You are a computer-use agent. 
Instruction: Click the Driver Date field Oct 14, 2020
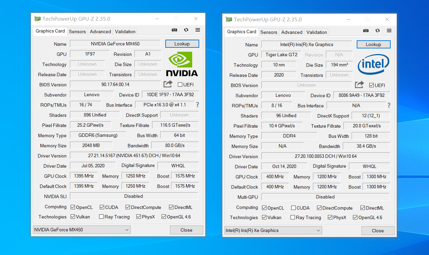[284, 166]
